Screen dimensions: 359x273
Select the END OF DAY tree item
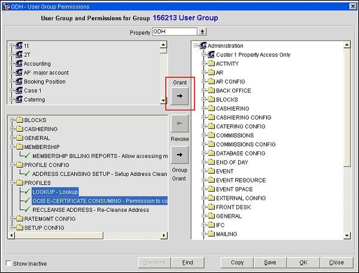coord(231,162)
